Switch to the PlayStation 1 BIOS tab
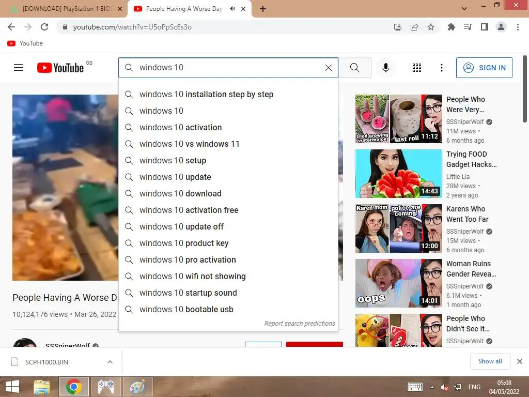 (x=67, y=9)
